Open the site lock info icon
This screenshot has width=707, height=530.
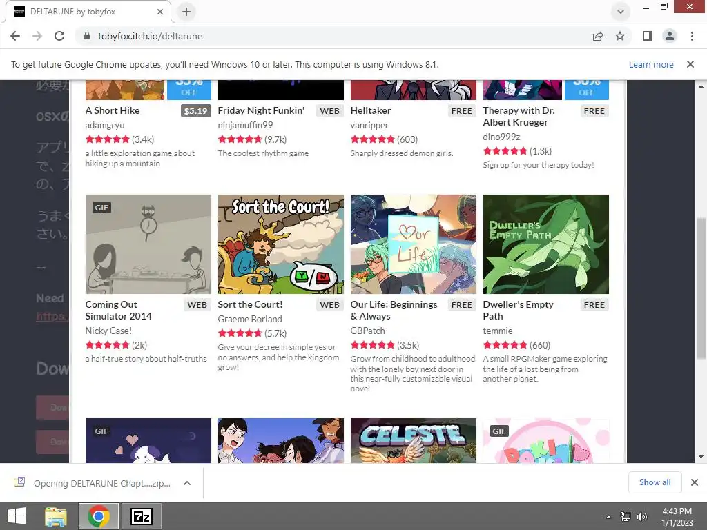pyautogui.click(x=87, y=36)
